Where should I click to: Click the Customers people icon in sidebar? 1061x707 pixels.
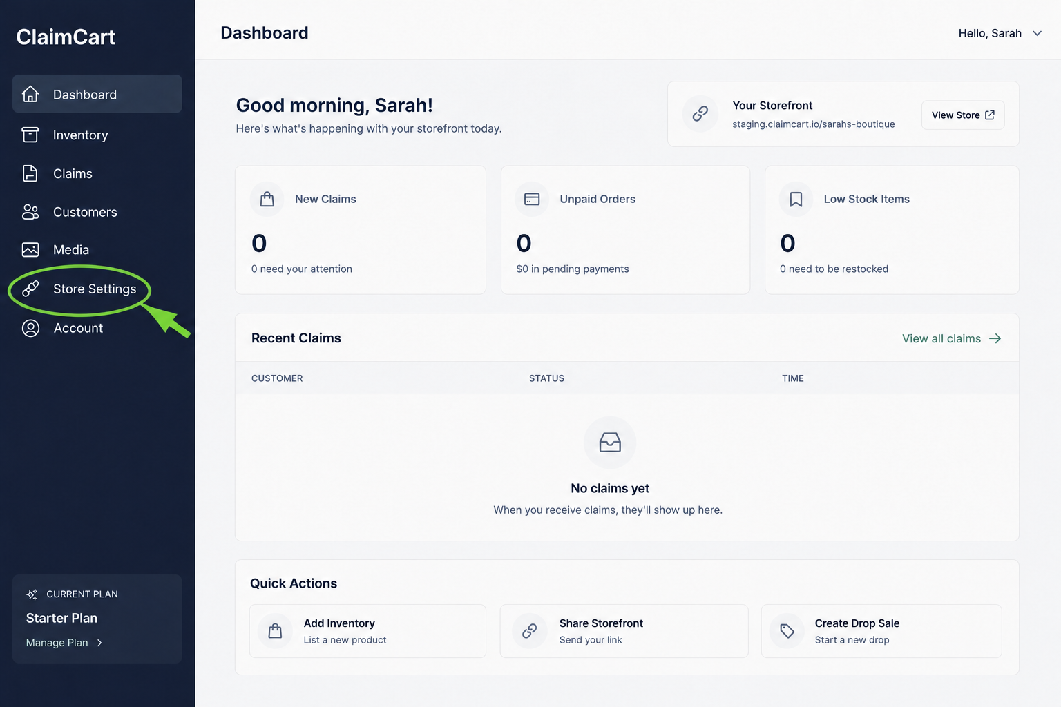[x=30, y=212]
